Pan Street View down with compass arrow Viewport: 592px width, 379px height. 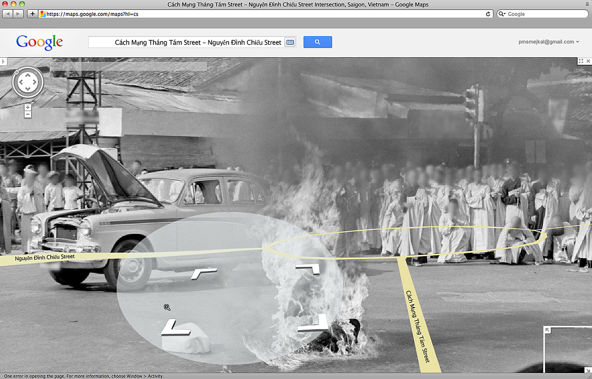click(28, 89)
